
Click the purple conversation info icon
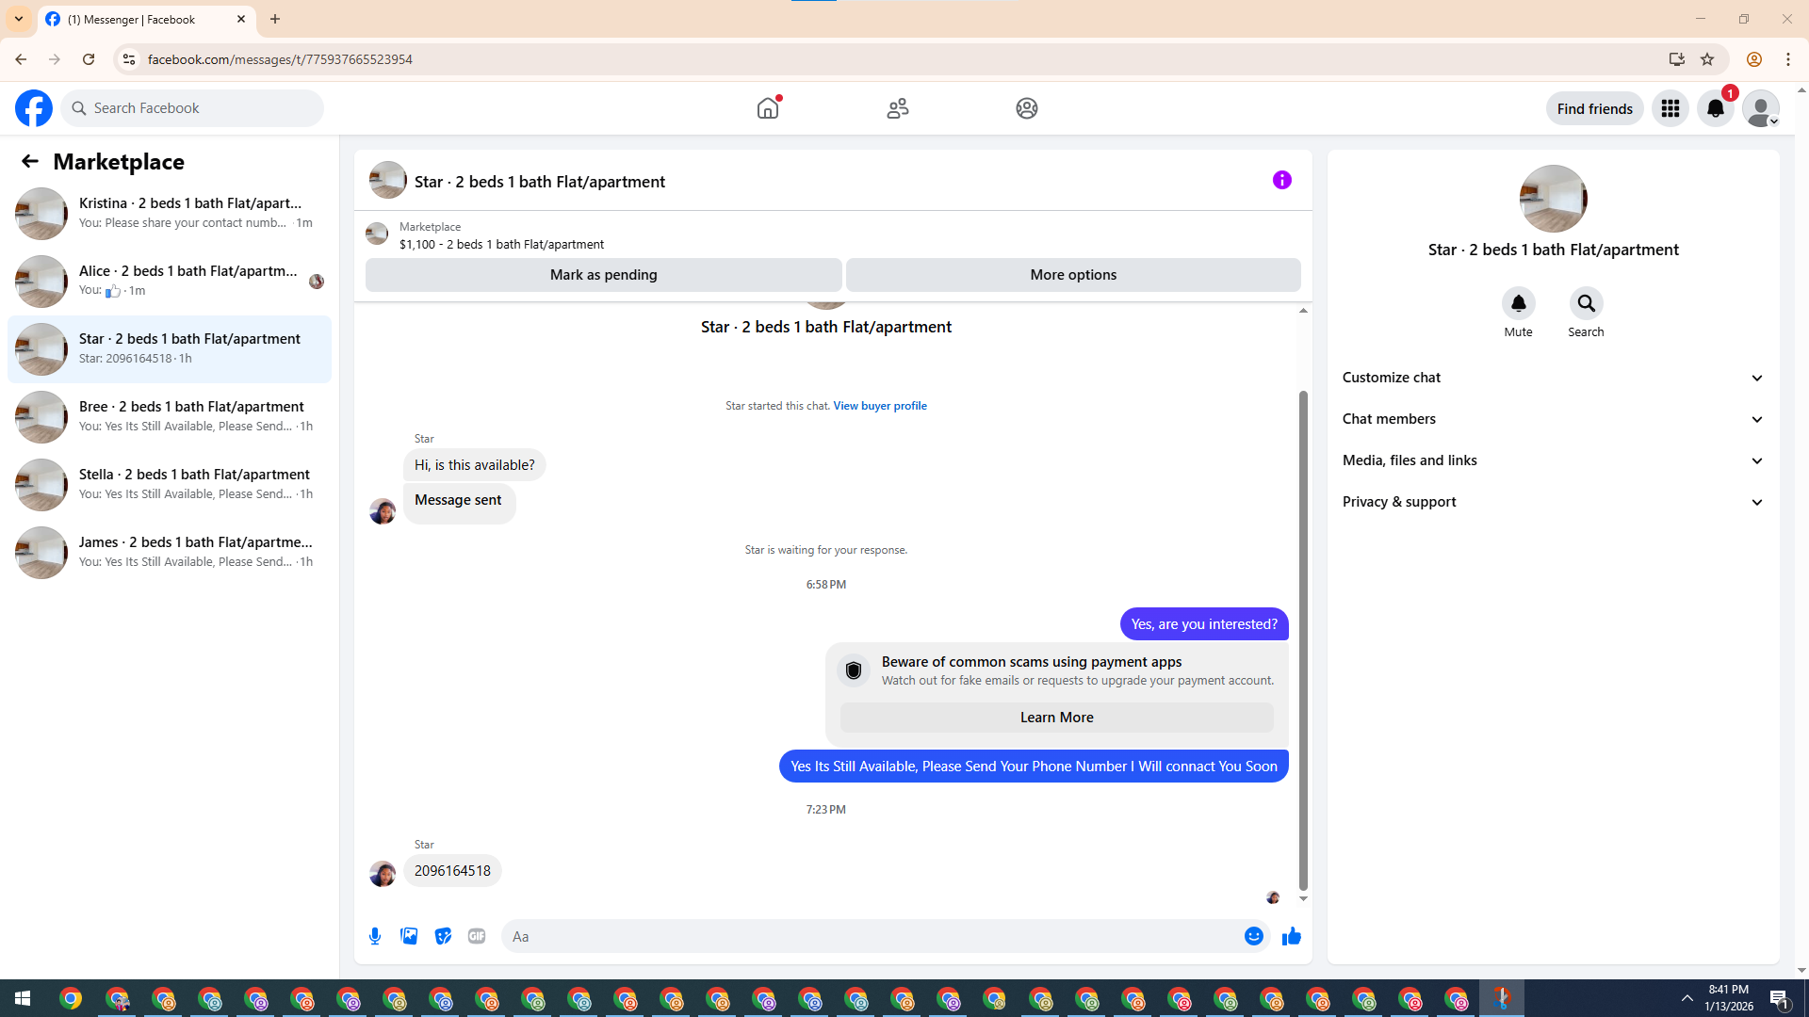click(x=1281, y=180)
